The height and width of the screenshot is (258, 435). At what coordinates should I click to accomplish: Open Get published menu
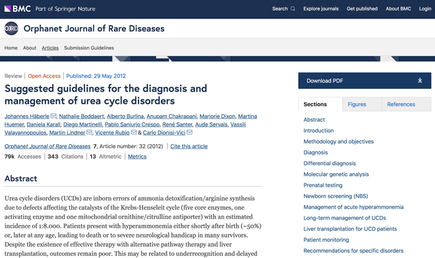tap(362, 9)
